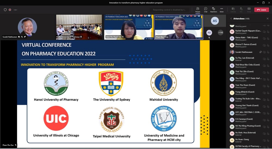The width and height of the screenshot is (272, 149).
Task: Toggle the Camera on or off
Action: 233,10
